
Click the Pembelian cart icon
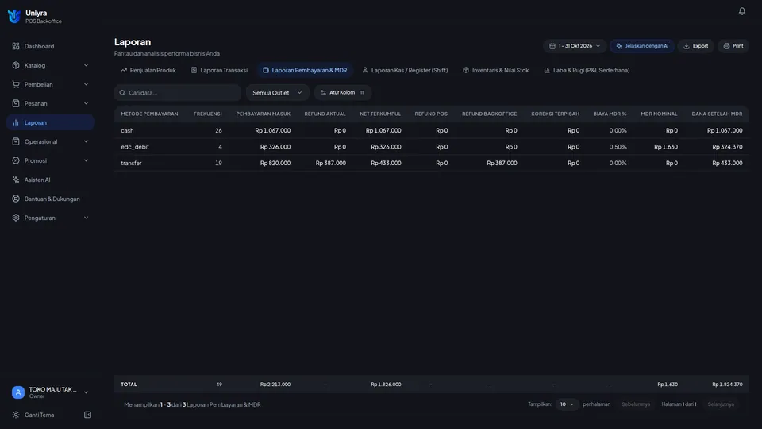tap(16, 84)
